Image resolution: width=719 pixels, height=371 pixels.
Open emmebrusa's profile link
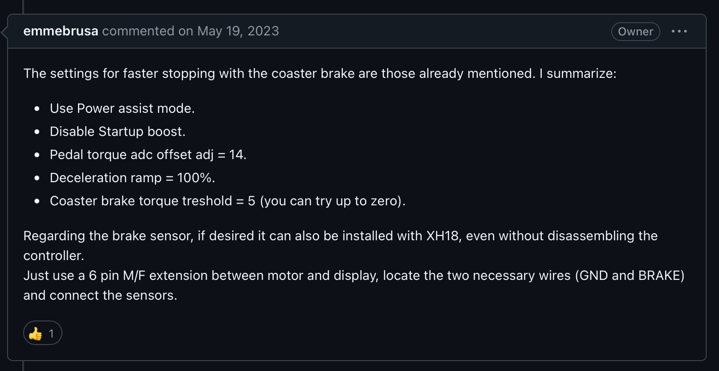click(x=61, y=31)
